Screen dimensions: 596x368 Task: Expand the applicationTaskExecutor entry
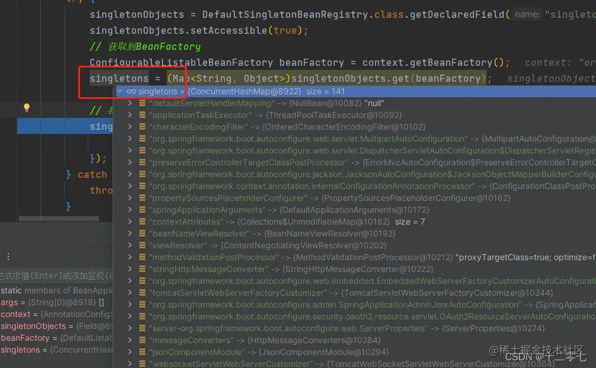pos(130,115)
